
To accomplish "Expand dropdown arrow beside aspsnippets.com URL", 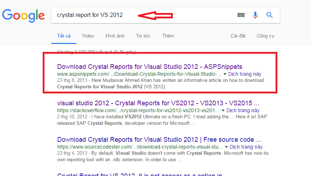I will (225, 74).
